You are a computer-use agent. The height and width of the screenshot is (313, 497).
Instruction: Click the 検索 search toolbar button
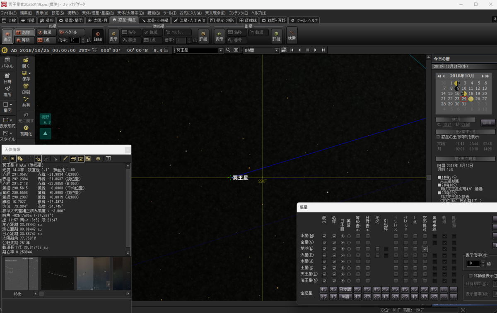pyautogui.click(x=292, y=35)
